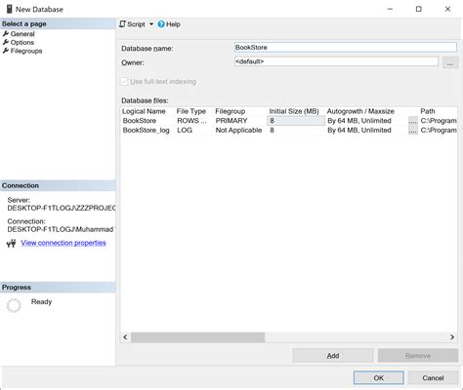Click OK to create the database
This screenshot has width=463, height=390.
point(379,377)
